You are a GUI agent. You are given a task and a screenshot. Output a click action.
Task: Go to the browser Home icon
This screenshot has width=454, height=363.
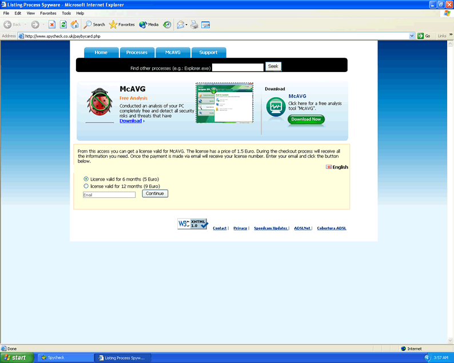pyautogui.click(x=74, y=25)
